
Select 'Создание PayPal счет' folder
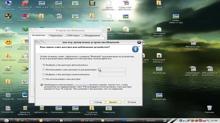(92, 111)
